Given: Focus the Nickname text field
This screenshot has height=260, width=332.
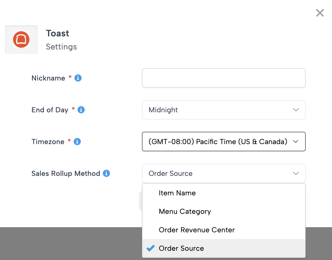Looking at the screenshot, I should click(x=224, y=78).
